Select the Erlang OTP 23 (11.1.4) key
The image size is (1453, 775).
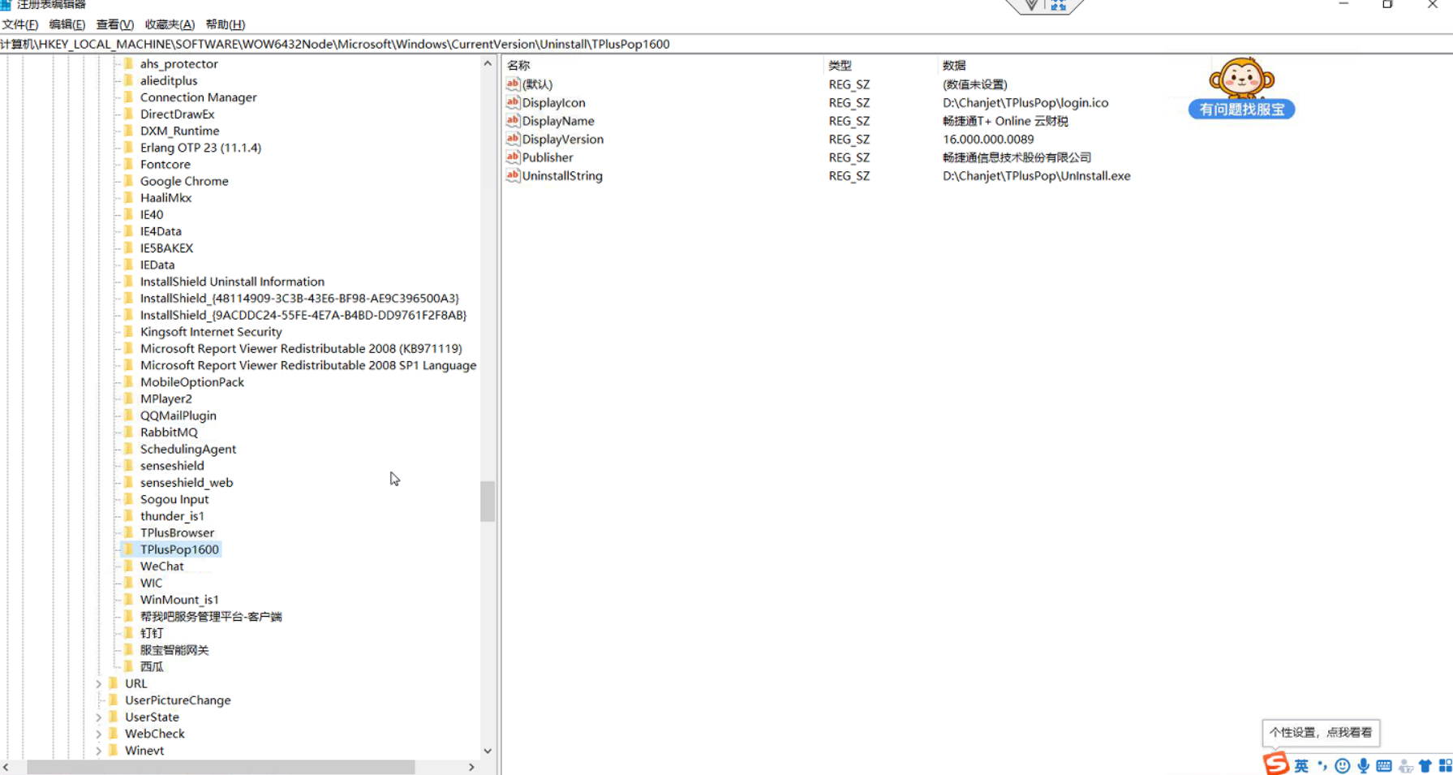(x=200, y=147)
